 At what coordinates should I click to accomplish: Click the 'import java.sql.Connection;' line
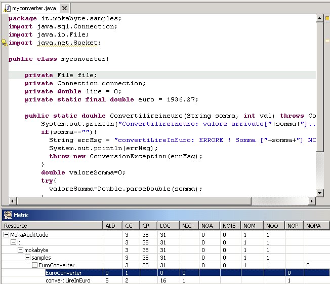(63, 26)
